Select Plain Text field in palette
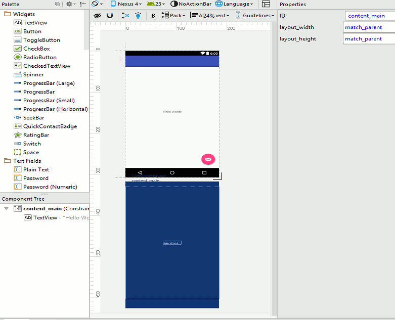The width and height of the screenshot is (395, 320). click(x=31, y=169)
